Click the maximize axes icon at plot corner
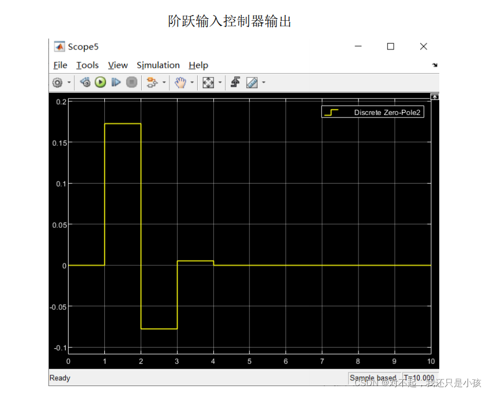 (435, 97)
